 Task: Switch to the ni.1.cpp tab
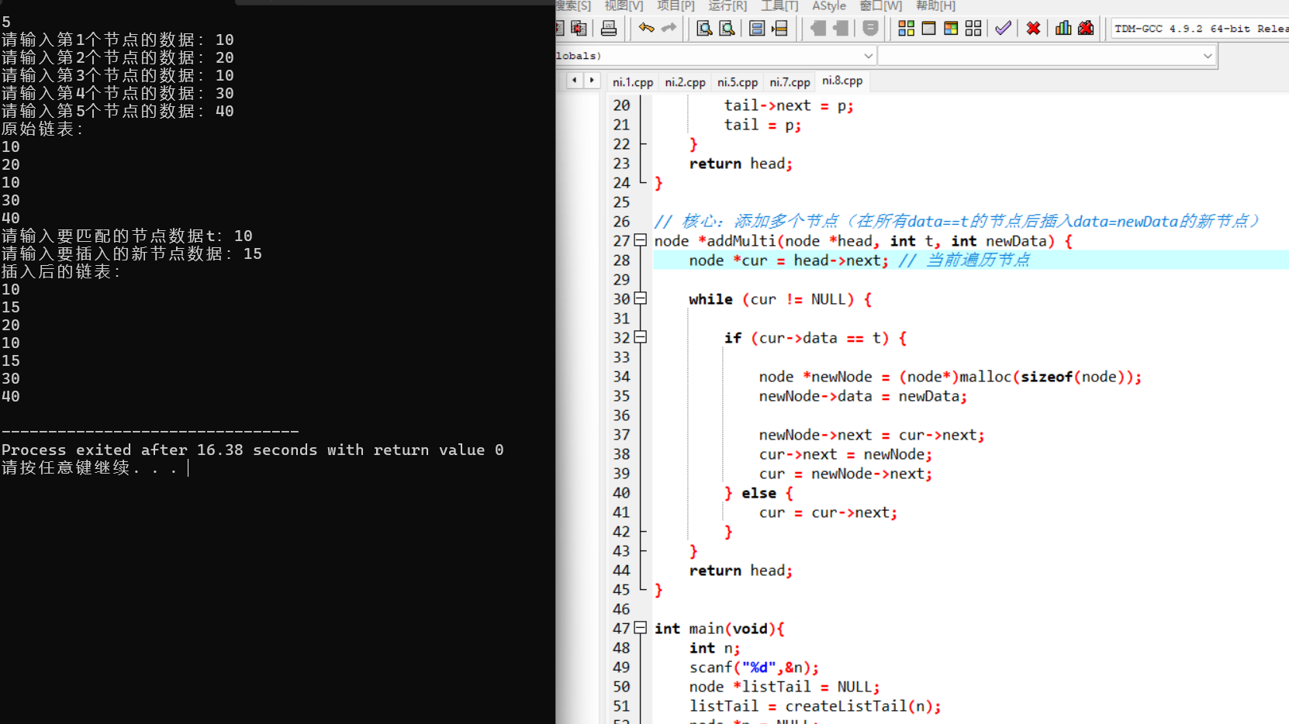[633, 81]
